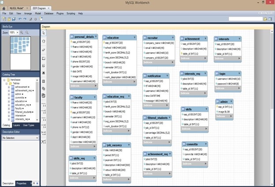Zoom out using the Bird's Eye magnifier minus

coord(27,33)
